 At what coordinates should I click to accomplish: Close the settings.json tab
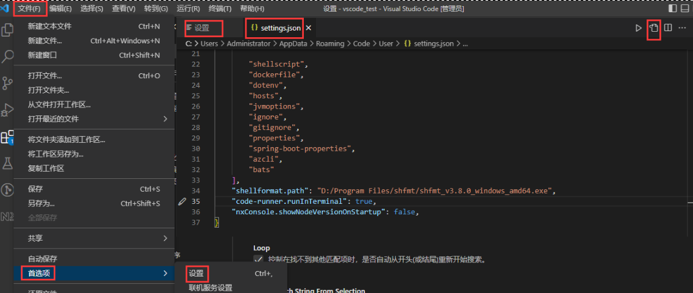tap(309, 28)
